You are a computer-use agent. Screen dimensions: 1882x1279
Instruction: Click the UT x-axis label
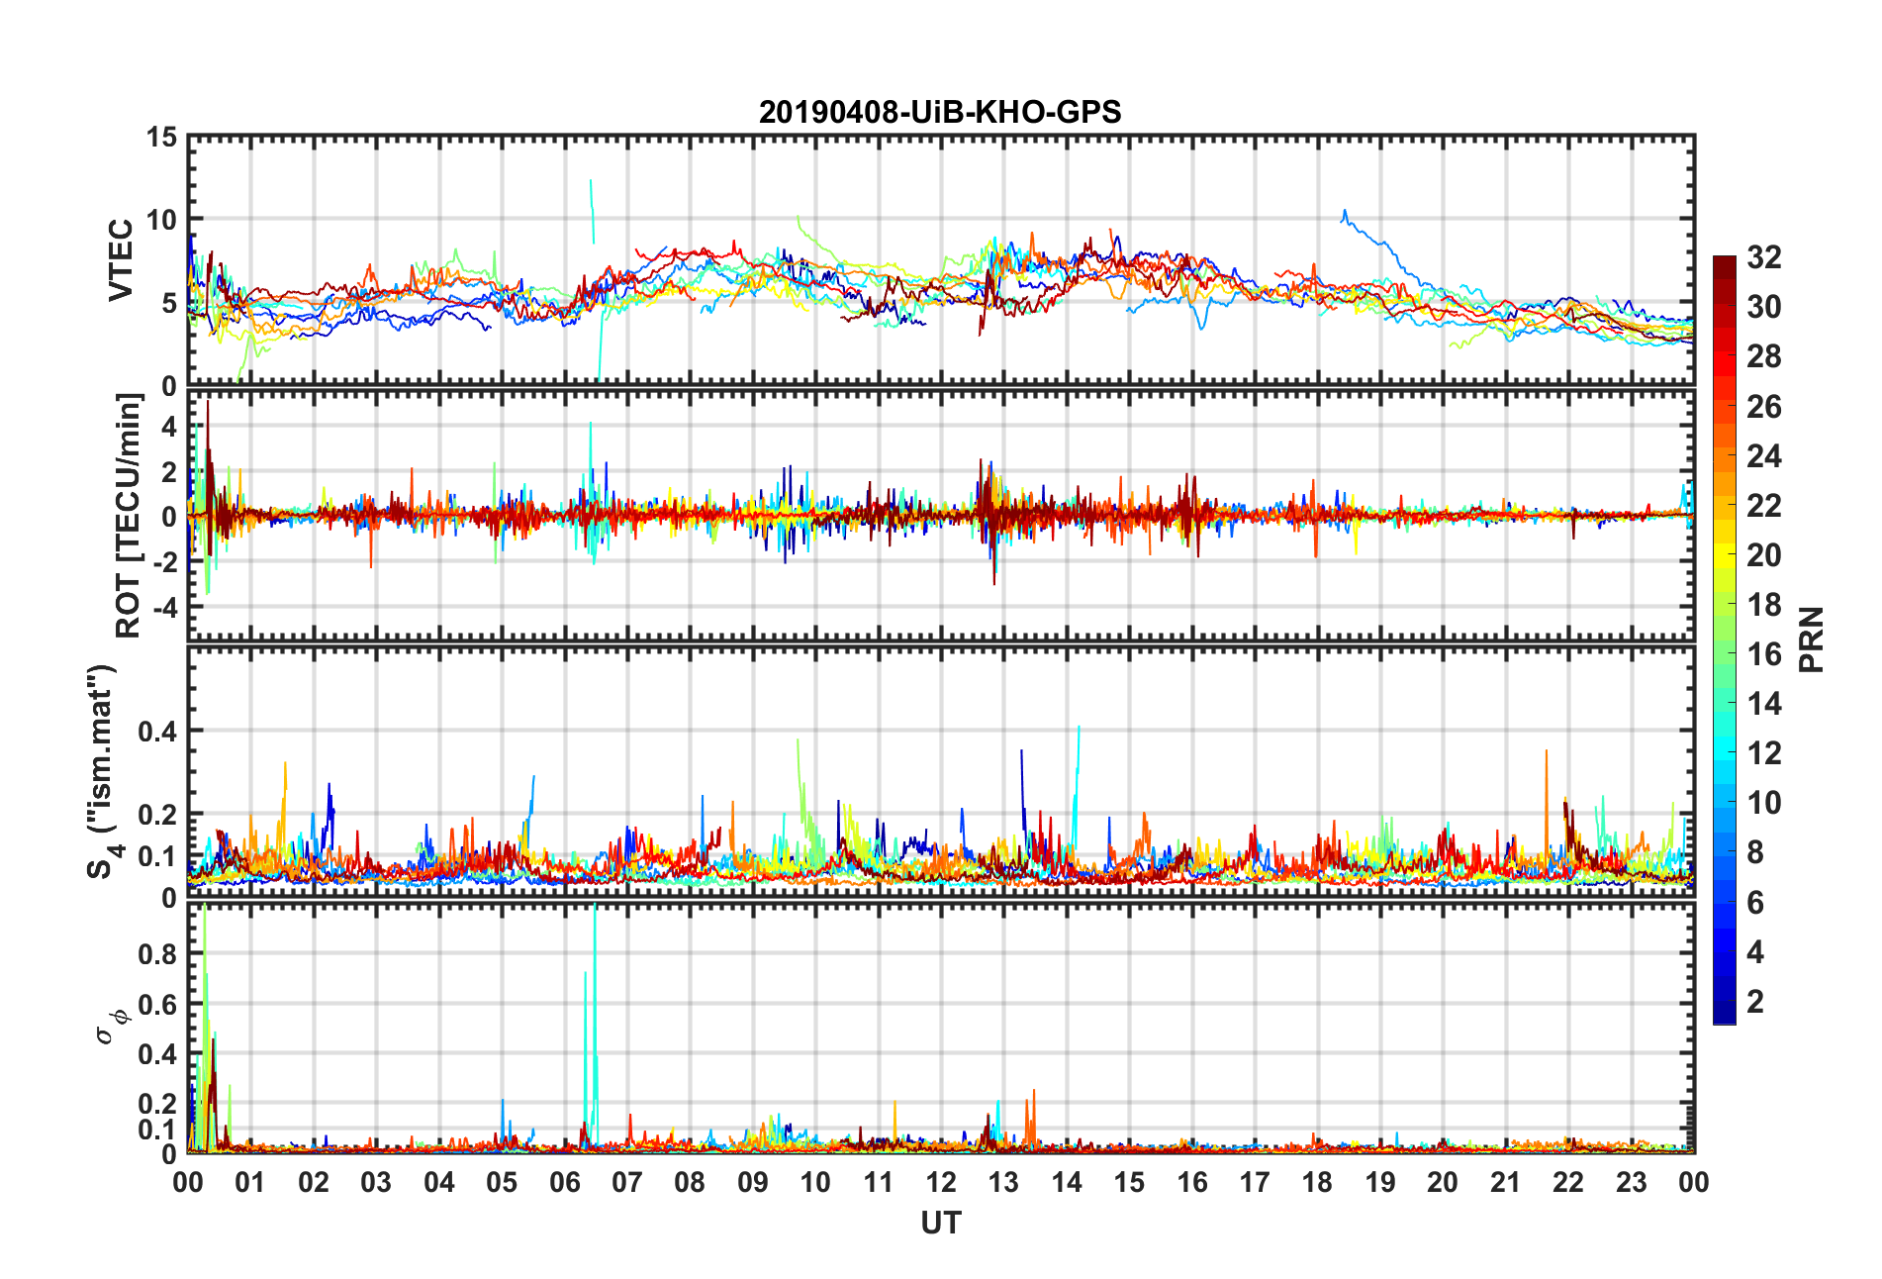[941, 1224]
